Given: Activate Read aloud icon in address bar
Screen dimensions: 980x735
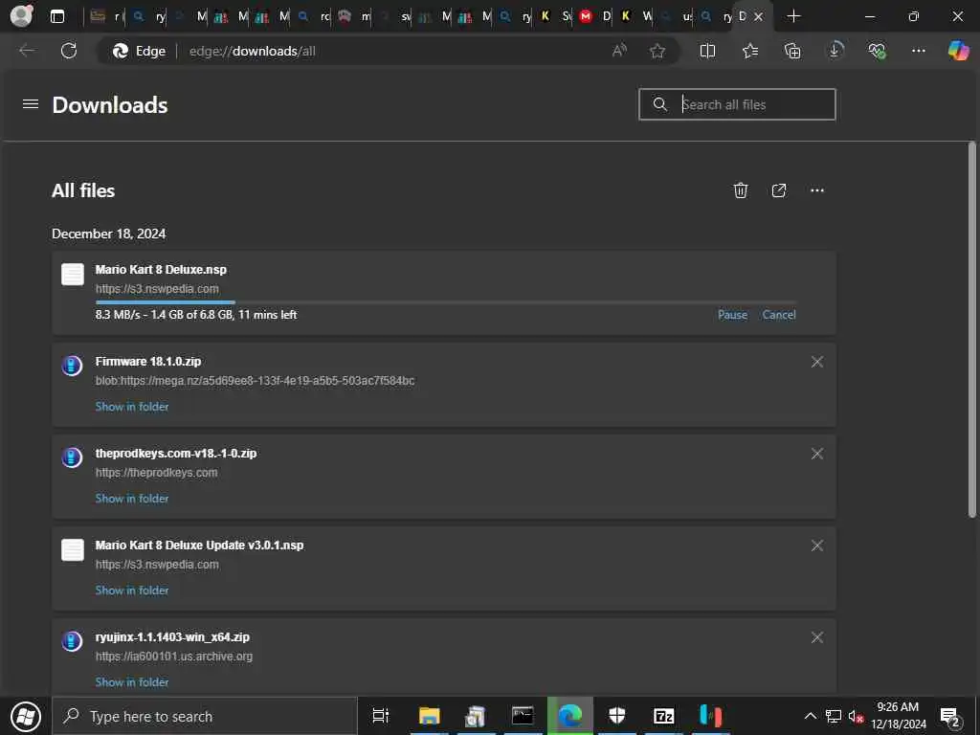Looking at the screenshot, I should tap(619, 51).
